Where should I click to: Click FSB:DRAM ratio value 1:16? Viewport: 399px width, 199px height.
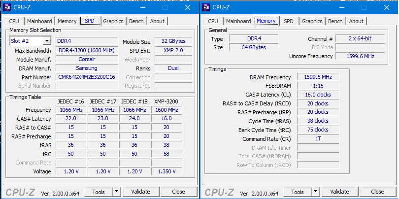(x=318, y=86)
